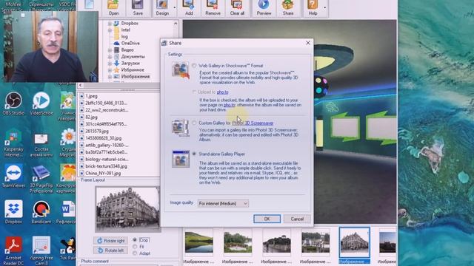Click Cancel in Share dialog
The height and width of the screenshot is (266, 474).
click(x=297, y=219)
